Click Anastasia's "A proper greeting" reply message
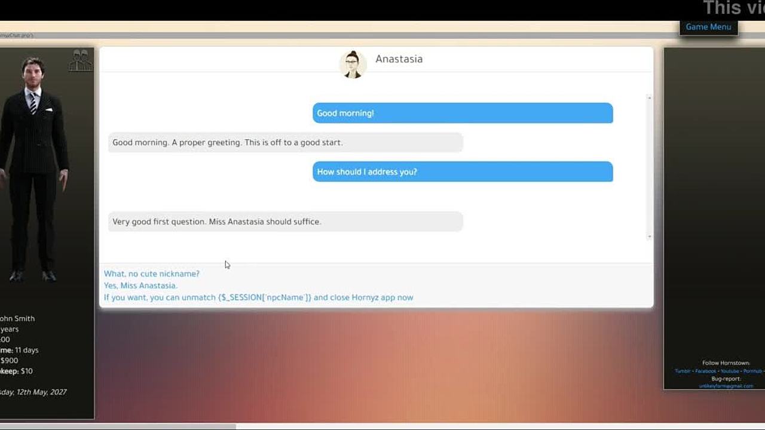The width and height of the screenshot is (765, 430). click(x=285, y=143)
